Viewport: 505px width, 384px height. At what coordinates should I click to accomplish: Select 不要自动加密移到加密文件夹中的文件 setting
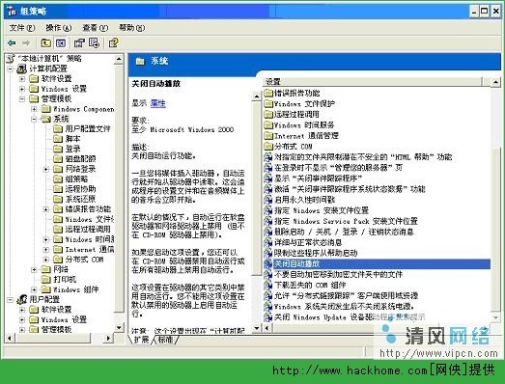(x=333, y=275)
